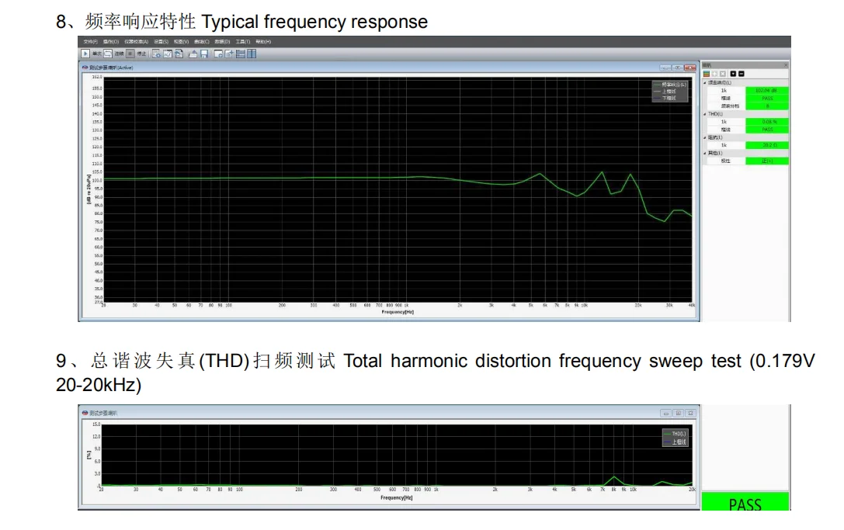Tile windows vertically with the side-by-side columns icon
844x530 pixels.
[252, 54]
